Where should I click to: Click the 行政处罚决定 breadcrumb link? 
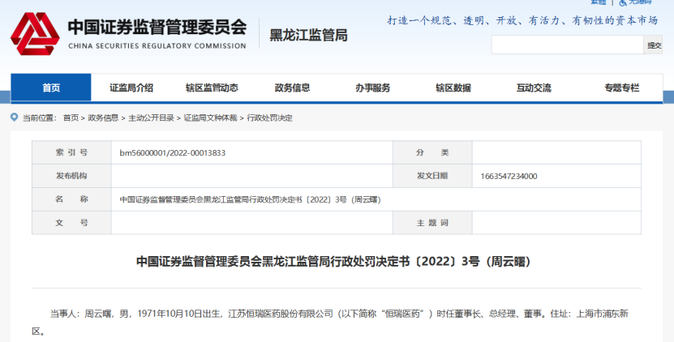[x=269, y=118]
